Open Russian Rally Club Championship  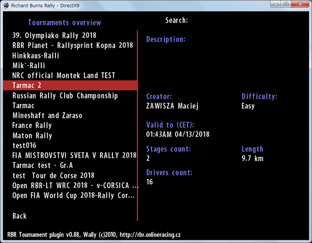click(x=65, y=96)
